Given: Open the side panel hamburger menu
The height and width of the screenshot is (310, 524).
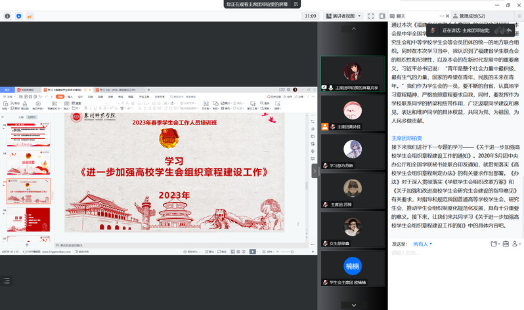Looking at the screenshot, I should click(519, 16).
